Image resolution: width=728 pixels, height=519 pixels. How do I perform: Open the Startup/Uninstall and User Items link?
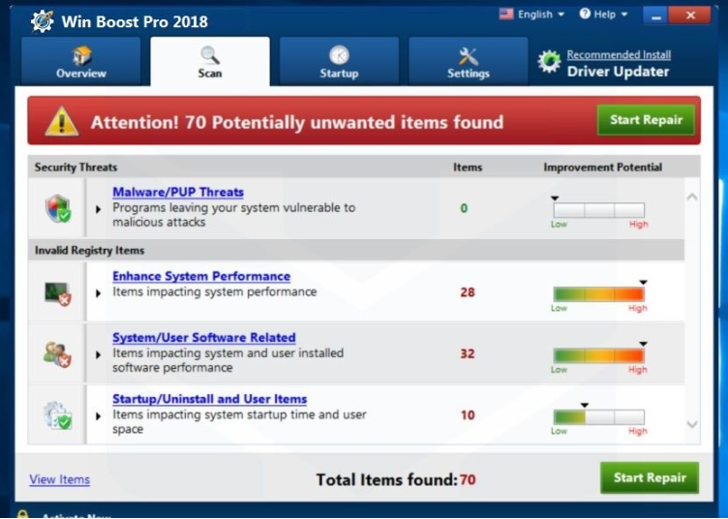[209, 399]
